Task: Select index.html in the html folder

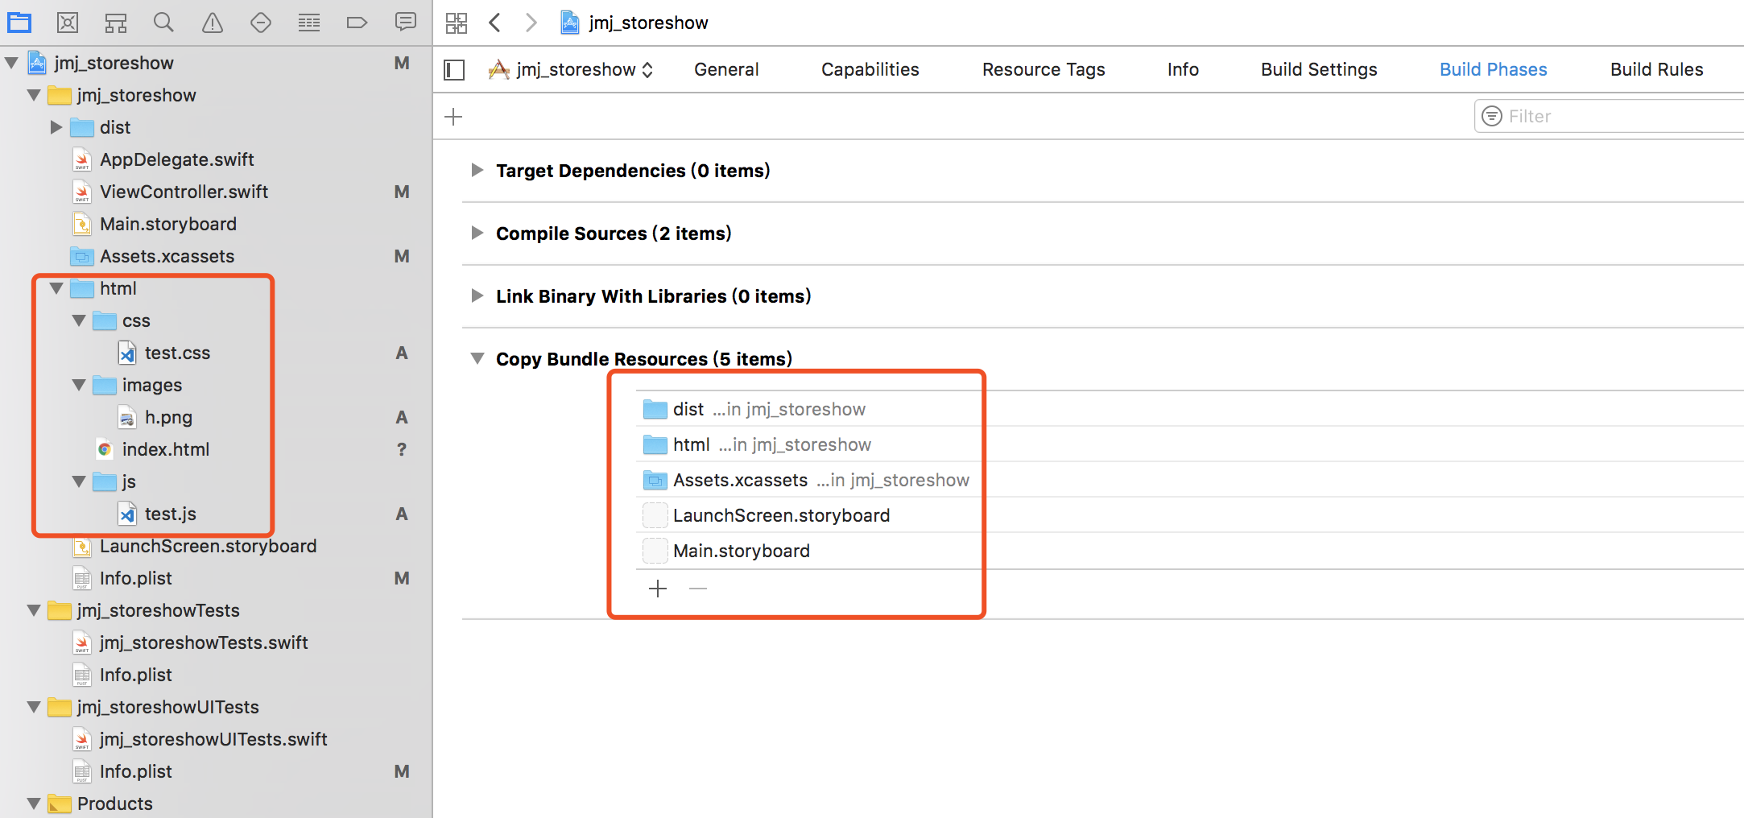Action: pyautogui.click(x=166, y=449)
